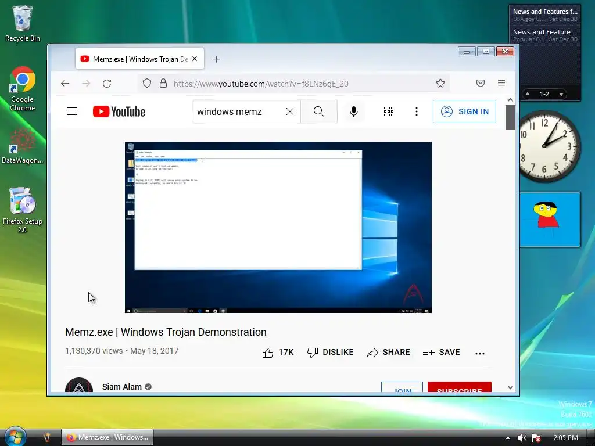This screenshot has width=595, height=446.
Task: Click the Show desktop strip on the taskbar
Action: tap(591, 437)
